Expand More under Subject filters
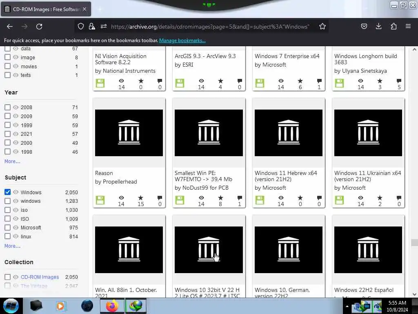 click(x=12, y=246)
